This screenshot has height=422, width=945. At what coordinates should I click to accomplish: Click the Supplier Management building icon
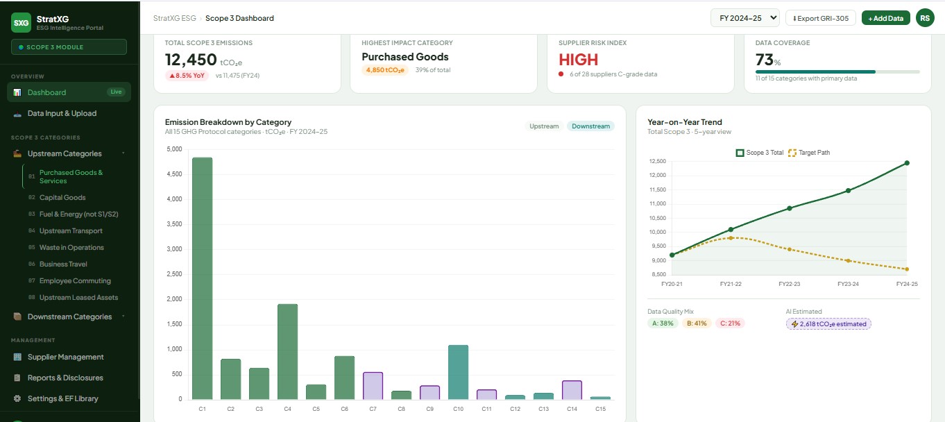coord(17,357)
